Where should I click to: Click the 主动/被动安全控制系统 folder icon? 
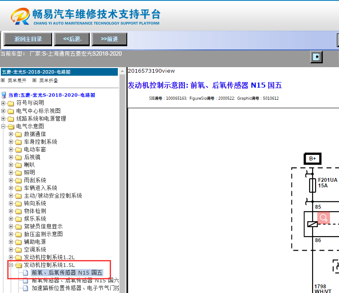tap(19, 196)
